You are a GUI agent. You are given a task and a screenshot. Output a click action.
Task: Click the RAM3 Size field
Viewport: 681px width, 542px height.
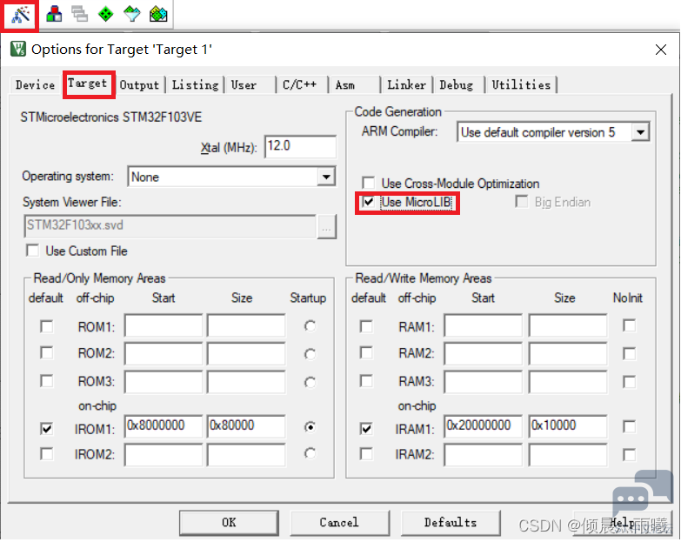click(568, 382)
